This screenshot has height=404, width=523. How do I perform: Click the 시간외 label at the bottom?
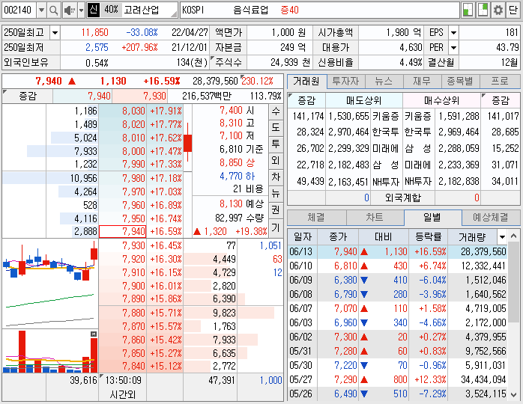(x=122, y=395)
